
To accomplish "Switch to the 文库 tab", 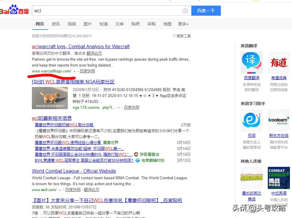I will coord(119,24).
